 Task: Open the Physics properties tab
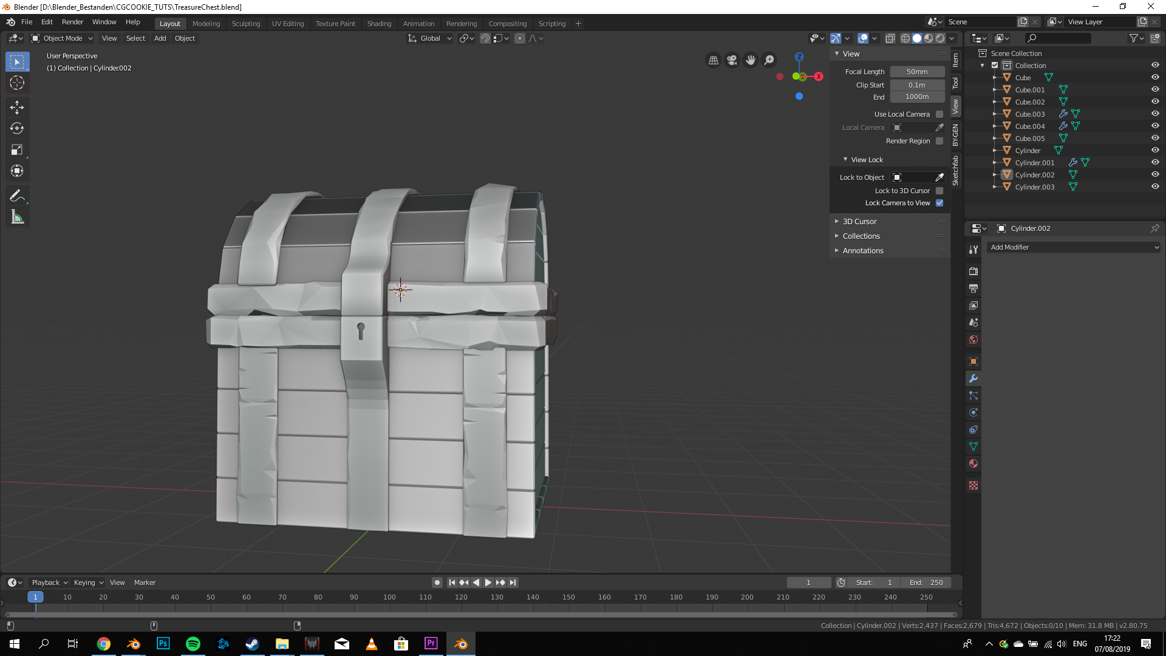tap(973, 412)
